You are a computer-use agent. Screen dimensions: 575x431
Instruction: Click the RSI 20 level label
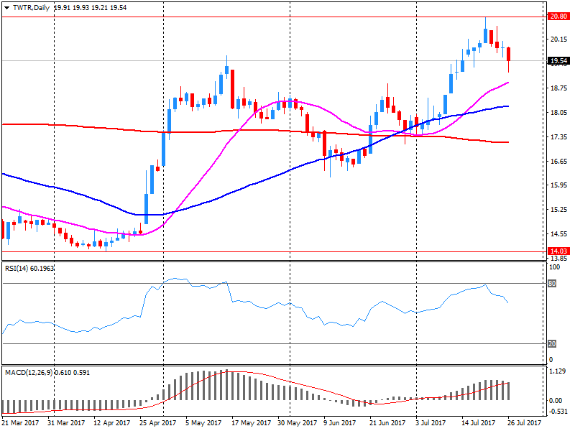[x=552, y=344]
